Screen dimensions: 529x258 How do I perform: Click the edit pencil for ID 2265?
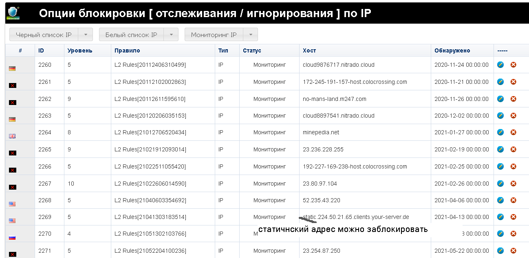tap(500, 149)
